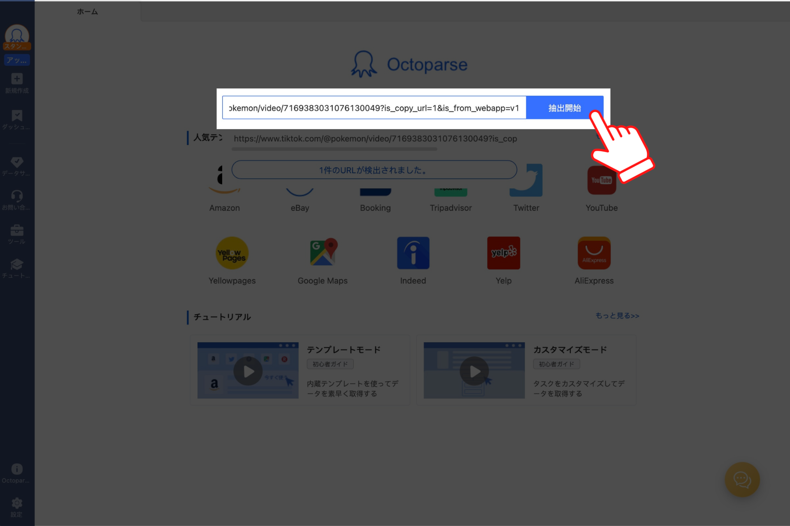Click the TikTok URL input field
The image size is (790, 526).
tap(374, 108)
